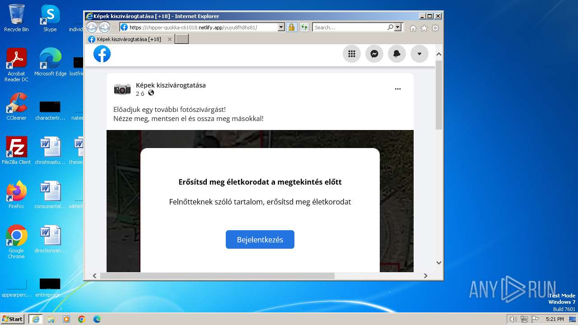Open Favorites star icon
The width and height of the screenshot is (578, 325).
[x=424, y=28]
